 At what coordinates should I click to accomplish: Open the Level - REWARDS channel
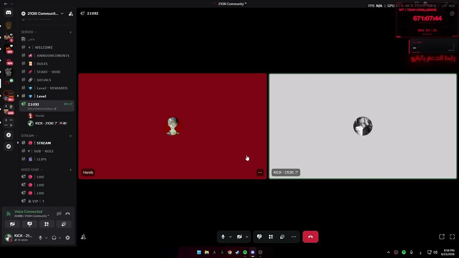tap(47, 88)
